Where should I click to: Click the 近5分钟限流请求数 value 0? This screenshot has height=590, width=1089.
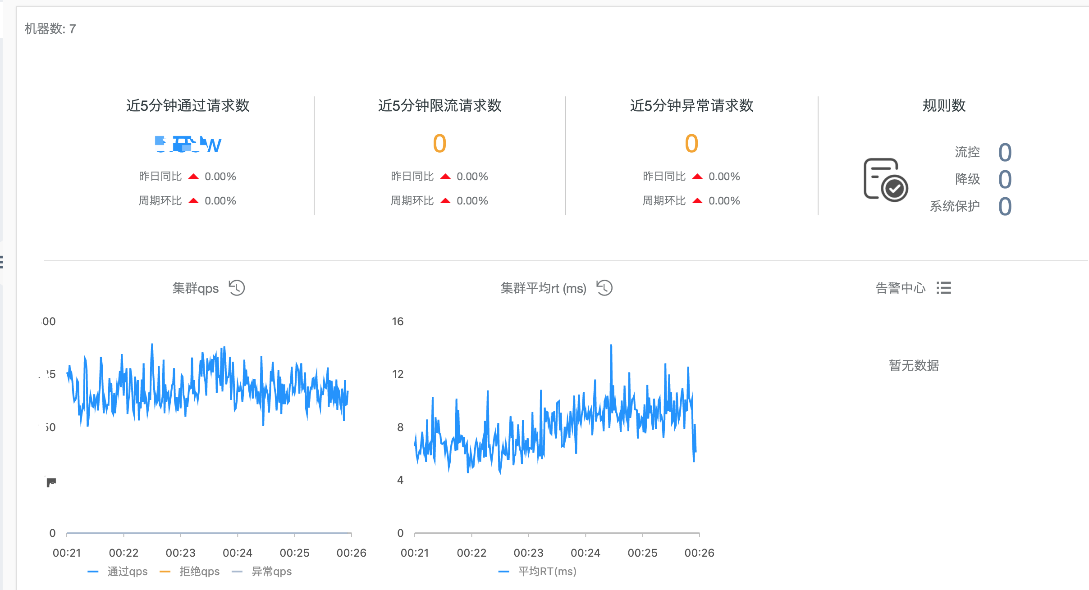click(439, 144)
